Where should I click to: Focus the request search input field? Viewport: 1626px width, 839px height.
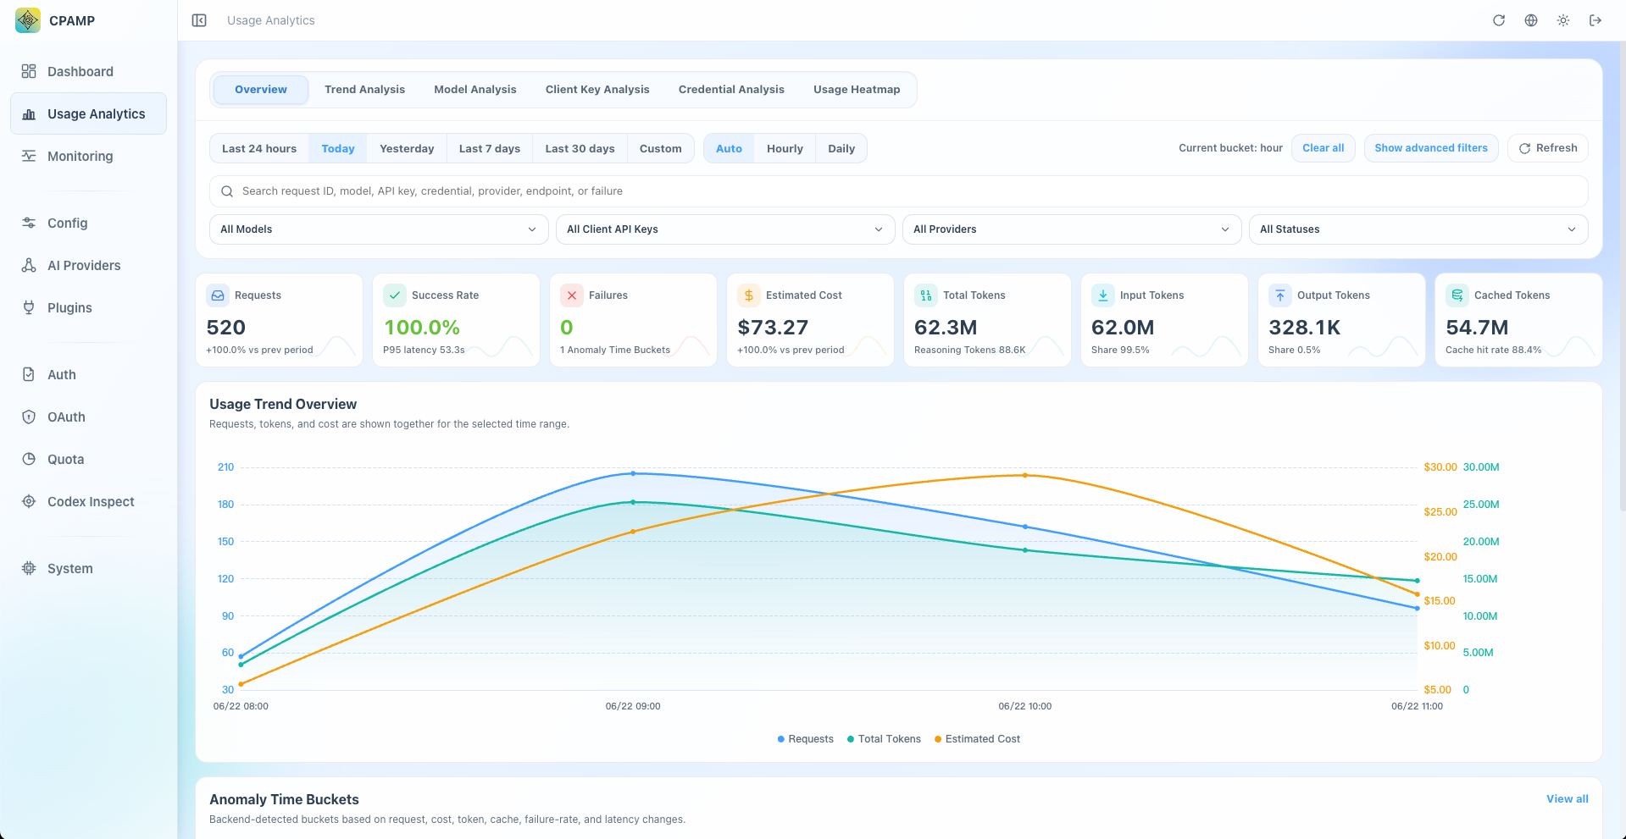coord(898,191)
